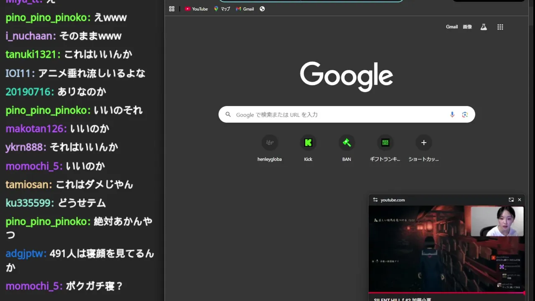The width and height of the screenshot is (535, 301).
Task: Click chat message これはダメじゃん
Action: [94, 184]
